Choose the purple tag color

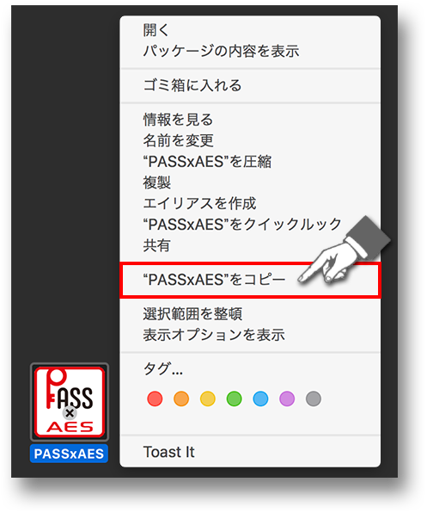pyautogui.click(x=287, y=399)
